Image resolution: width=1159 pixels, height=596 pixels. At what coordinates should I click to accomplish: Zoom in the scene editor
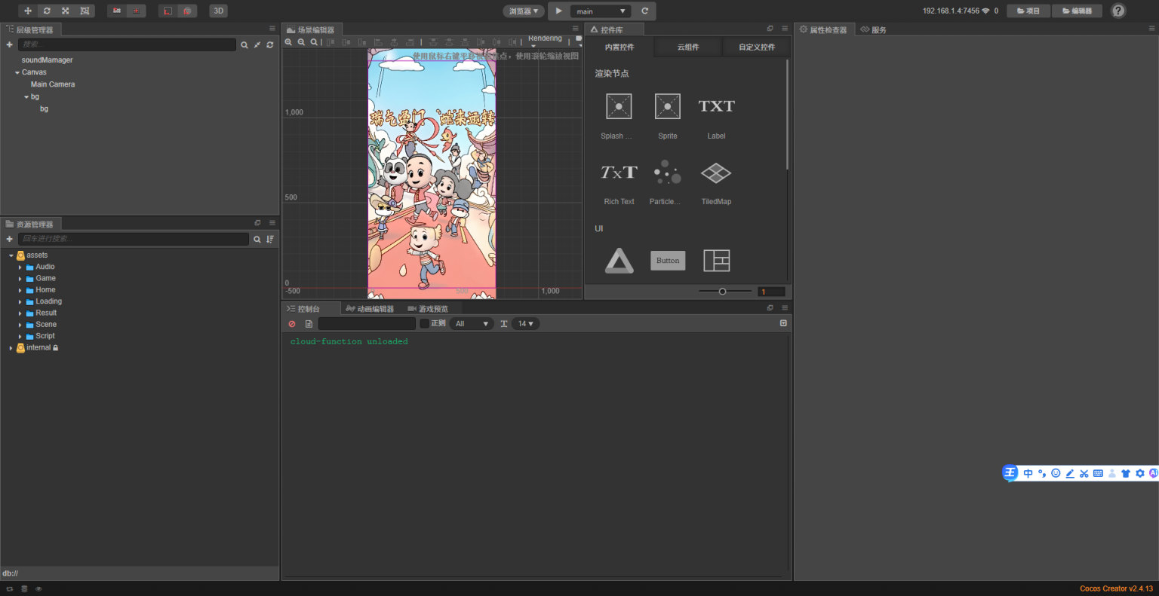tap(288, 42)
